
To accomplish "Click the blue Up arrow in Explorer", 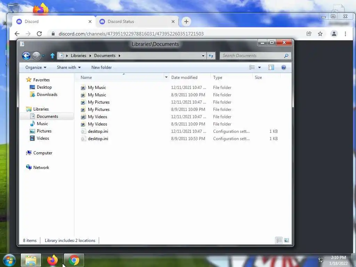I will click(52, 56).
